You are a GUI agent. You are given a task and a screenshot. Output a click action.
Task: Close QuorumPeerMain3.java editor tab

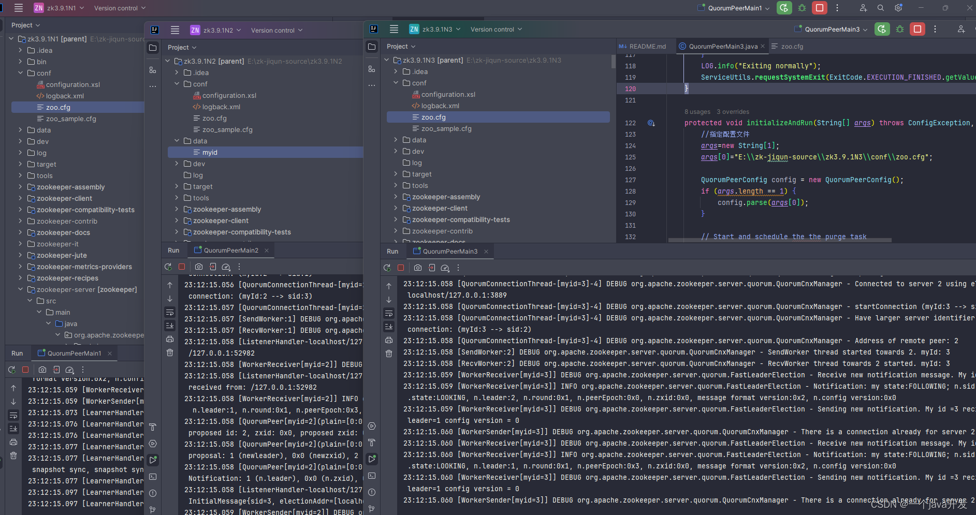pyautogui.click(x=763, y=46)
